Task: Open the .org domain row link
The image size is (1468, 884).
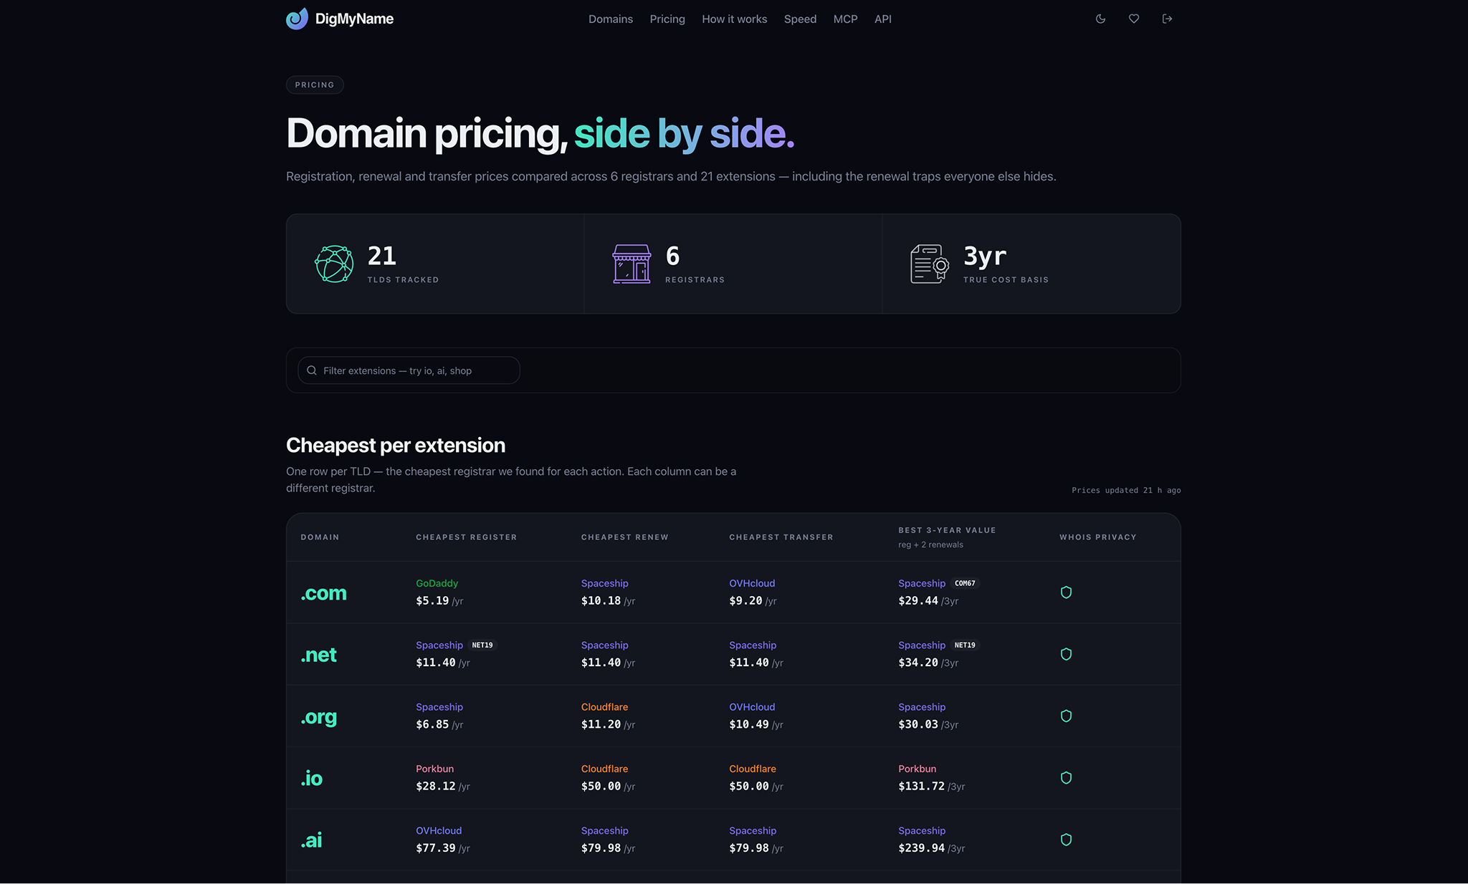Action: [318, 717]
